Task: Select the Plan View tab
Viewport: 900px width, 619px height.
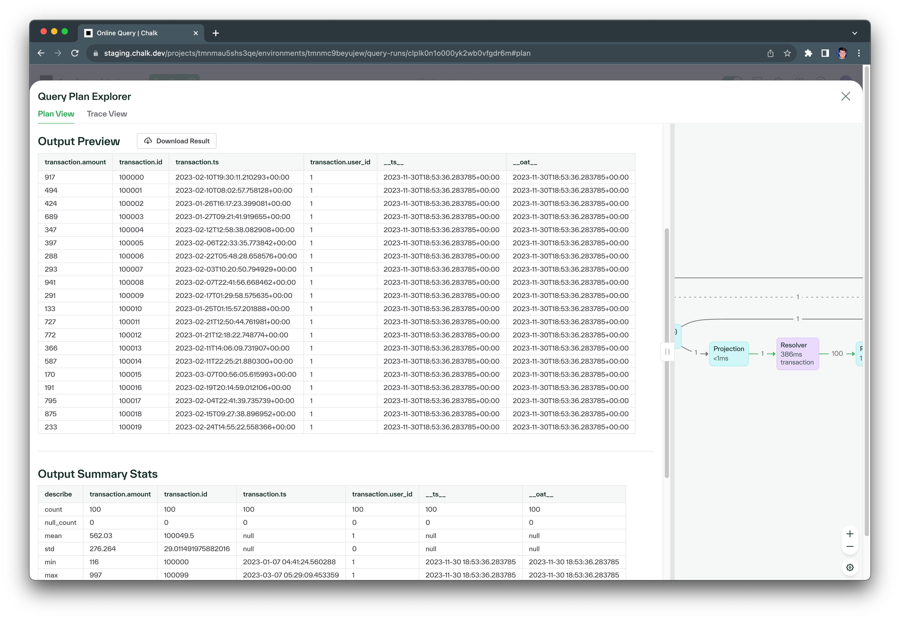Action: (x=56, y=114)
